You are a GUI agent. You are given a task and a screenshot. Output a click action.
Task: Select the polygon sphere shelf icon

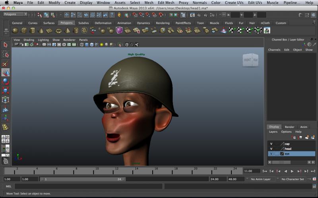[x=15, y=30]
